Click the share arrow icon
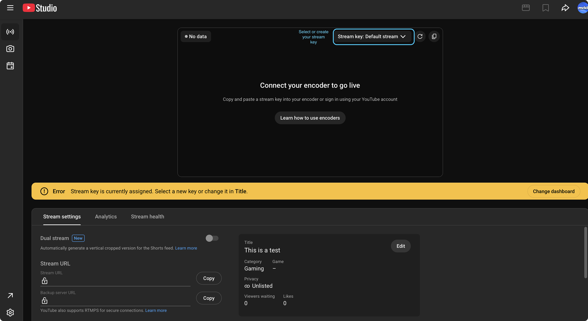 coord(565,8)
